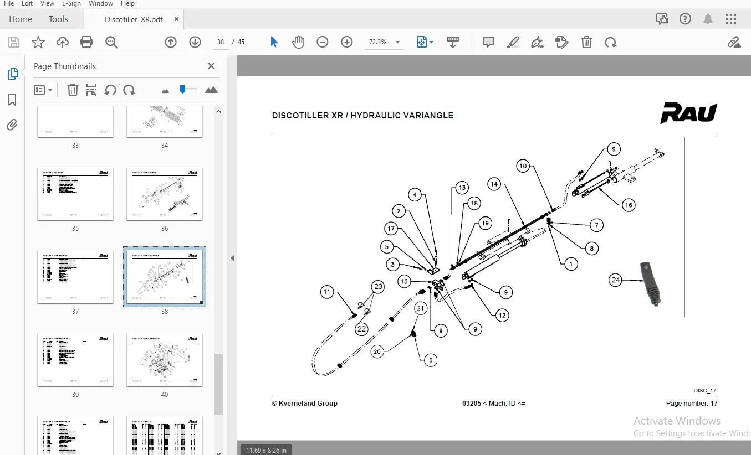Upload the file to cloud
Viewport: 751px width, 455px height.
point(63,43)
